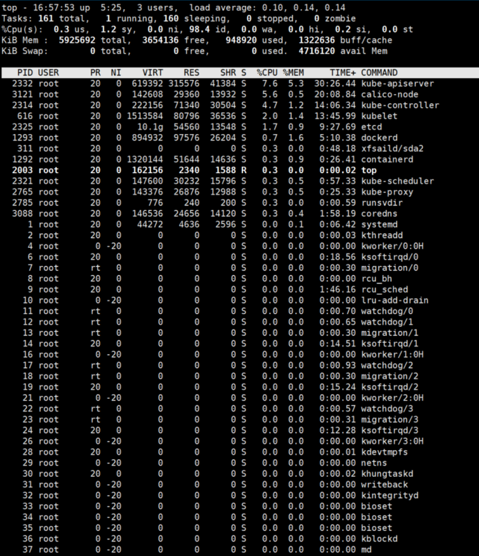Click the migration/0 process name
The image size is (479, 556).
(x=389, y=268)
